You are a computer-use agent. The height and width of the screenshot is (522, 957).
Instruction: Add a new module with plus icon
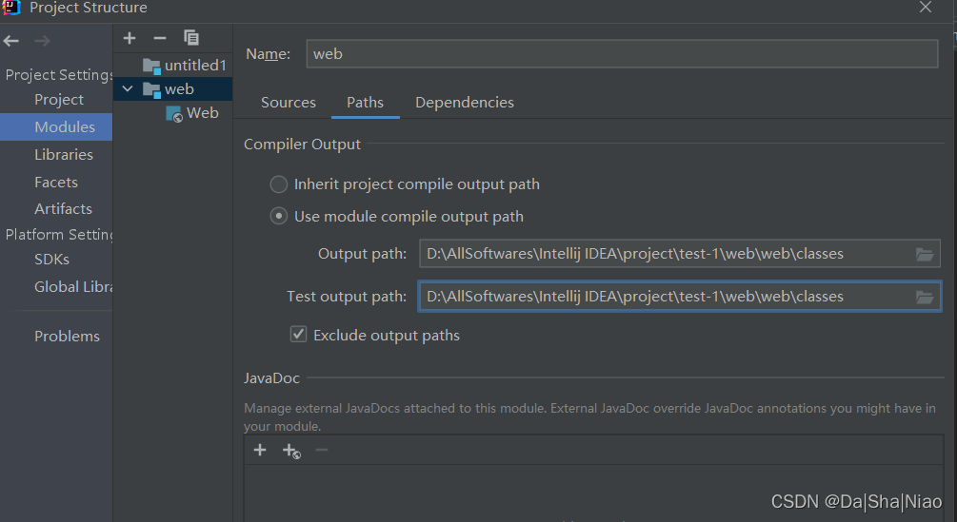130,38
